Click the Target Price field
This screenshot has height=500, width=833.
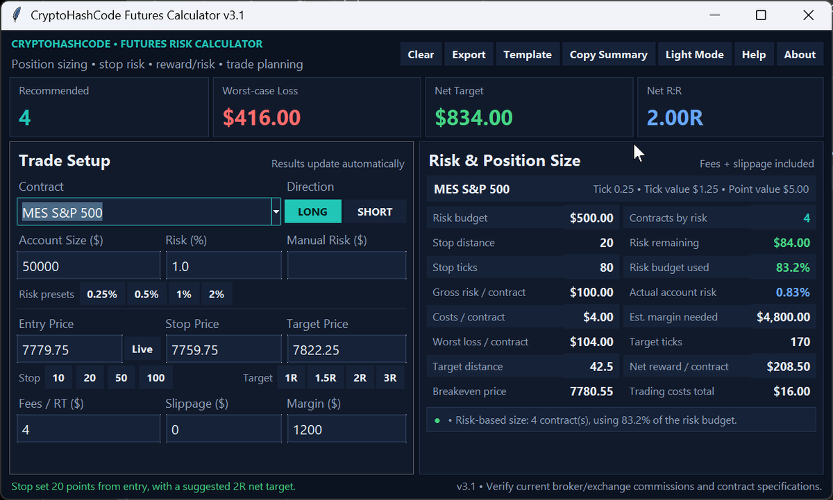[x=346, y=350]
